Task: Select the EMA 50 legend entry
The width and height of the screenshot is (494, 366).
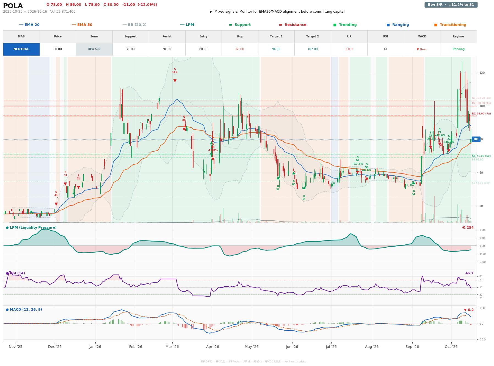Action: tap(82, 25)
